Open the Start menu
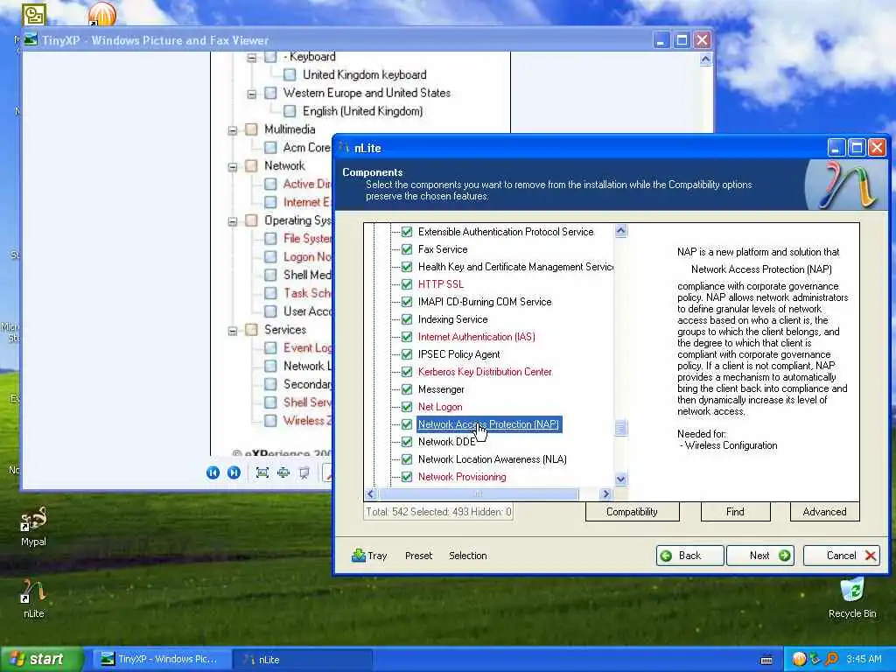The width and height of the screenshot is (896, 672). pyautogui.click(x=40, y=660)
